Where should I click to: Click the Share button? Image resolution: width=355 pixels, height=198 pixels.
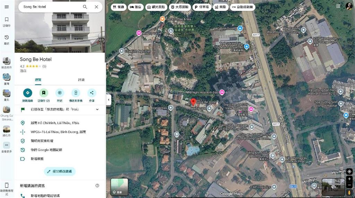pos(92,93)
